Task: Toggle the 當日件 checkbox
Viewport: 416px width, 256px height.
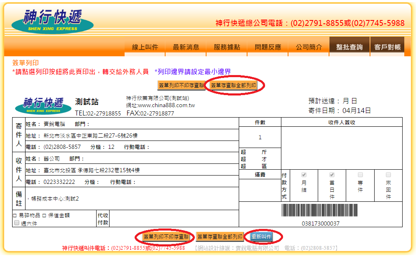Action: [332, 175]
